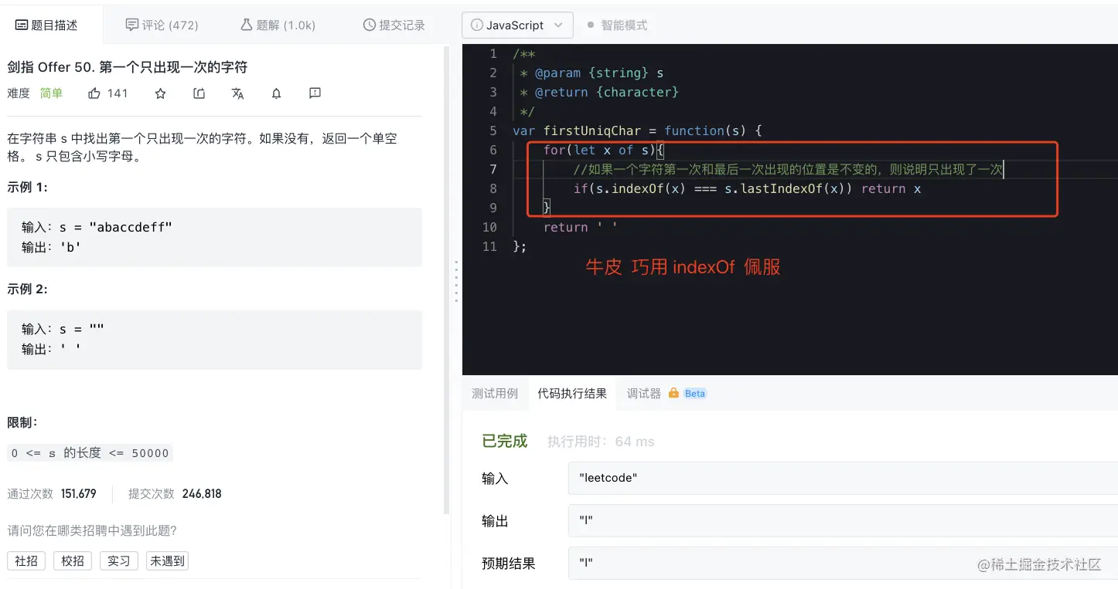Click the 输入 field showing "leetcode"
Viewport: 1118px width, 589px height.
843,478
